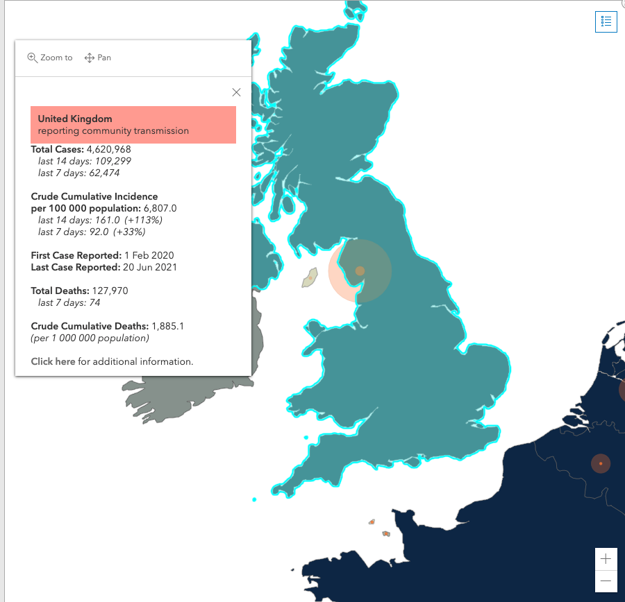Click the Guernsey island orange marker
This screenshot has height=602, width=625.
(372, 522)
